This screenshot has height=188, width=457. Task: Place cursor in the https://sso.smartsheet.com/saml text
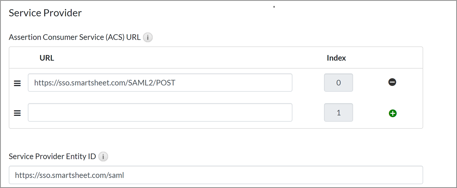pyautogui.click(x=69, y=176)
